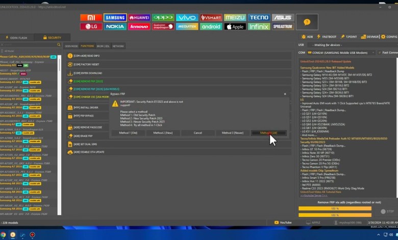
Task: Run [COM] REMOVE FRP [2024] USA models
Action: point(179,89)
